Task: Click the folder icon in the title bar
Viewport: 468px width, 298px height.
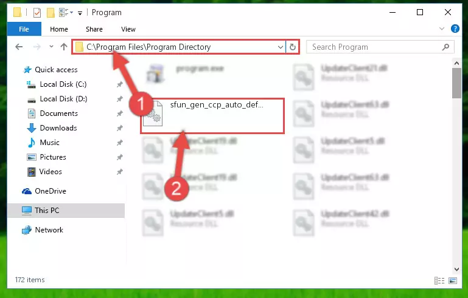Action: click(17, 13)
